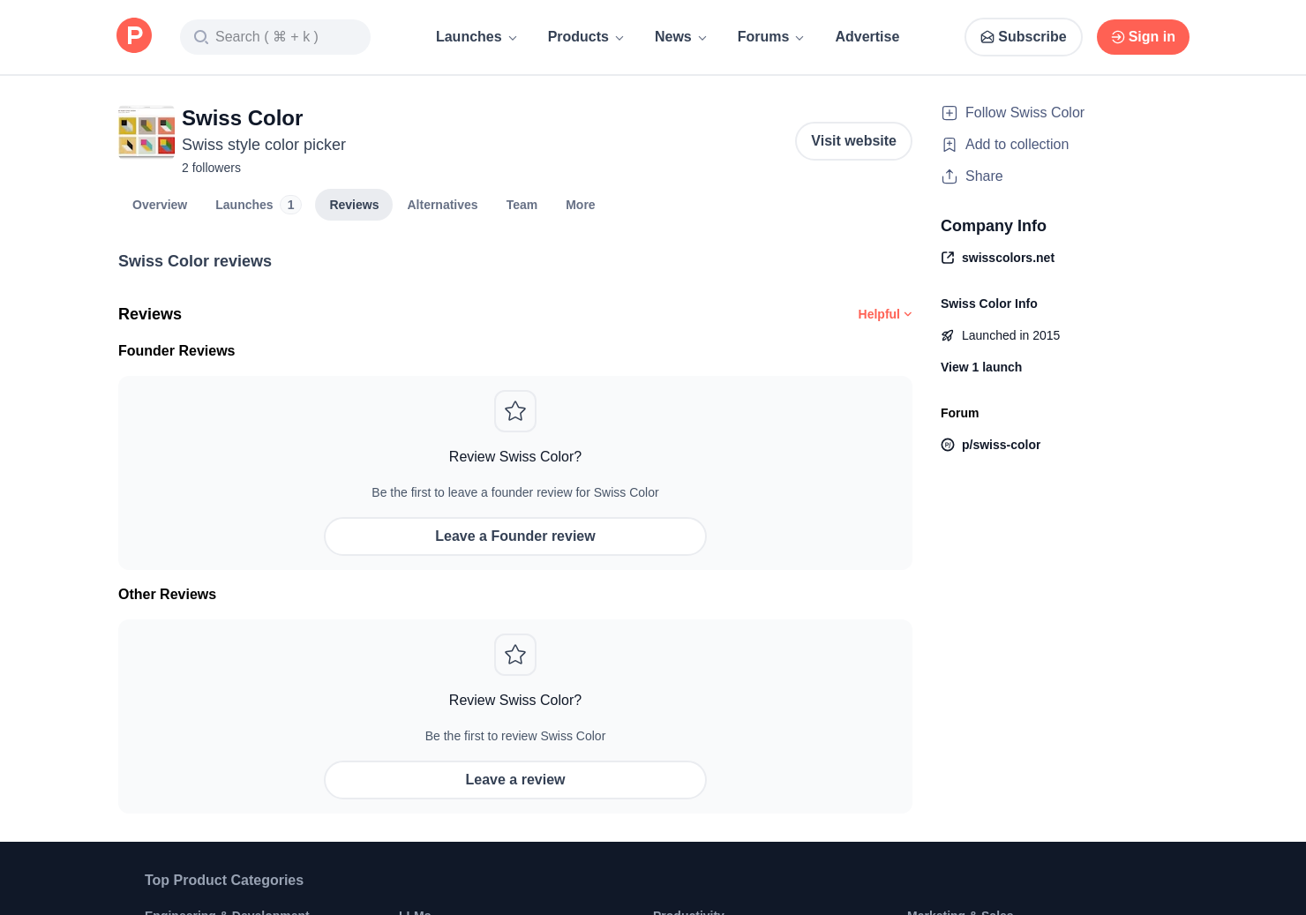
Task: Click the Add to collection bookmark icon
Action: click(x=949, y=145)
